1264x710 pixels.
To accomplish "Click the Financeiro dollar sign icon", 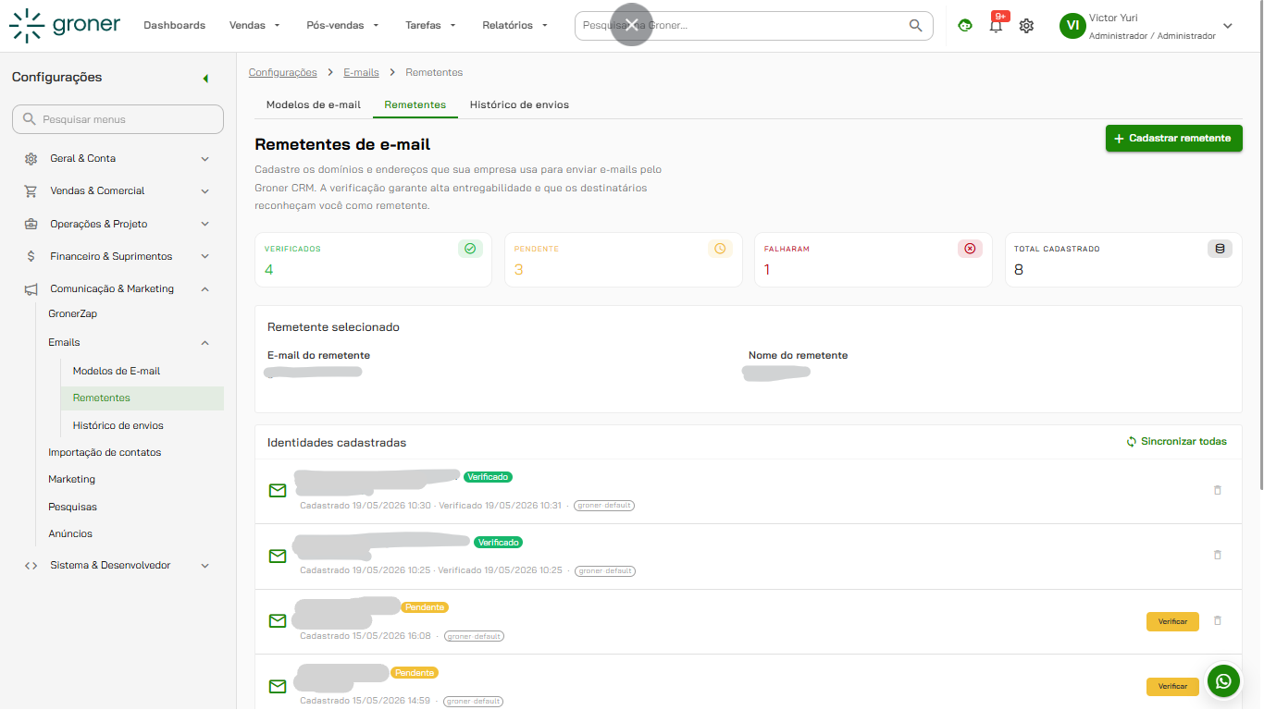I will pyautogui.click(x=31, y=256).
